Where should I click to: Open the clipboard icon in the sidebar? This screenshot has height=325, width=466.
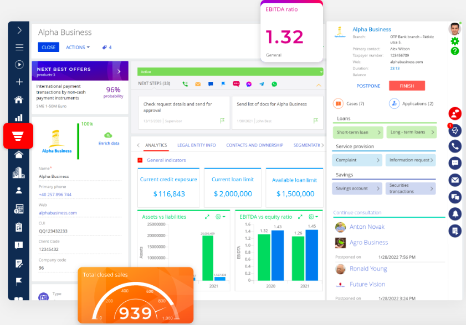(x=19, y=227)
